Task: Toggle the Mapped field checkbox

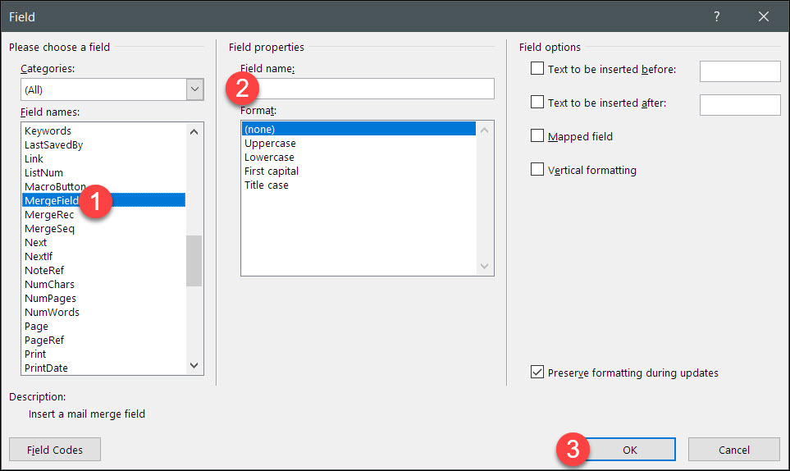Action: 537,136
